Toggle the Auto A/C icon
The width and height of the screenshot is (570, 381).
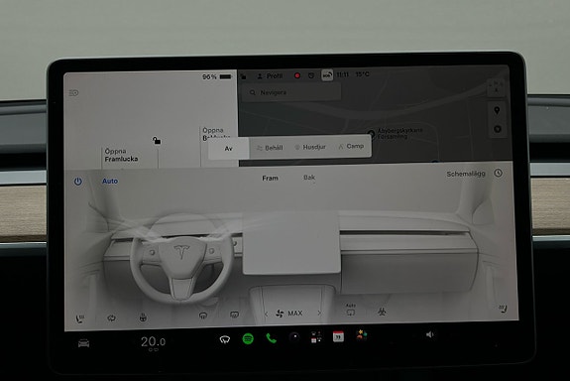point(351,310)
